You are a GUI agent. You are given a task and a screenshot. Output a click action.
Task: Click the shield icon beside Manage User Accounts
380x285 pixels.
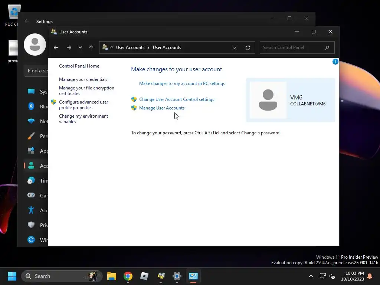pyautogui.click(x=134, y=108)
